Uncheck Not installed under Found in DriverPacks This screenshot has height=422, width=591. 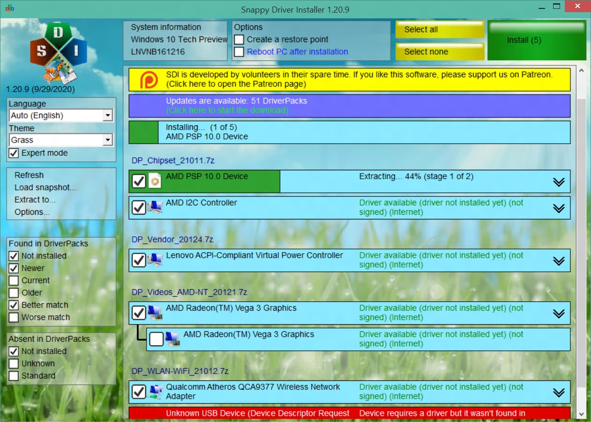point(14,256)
